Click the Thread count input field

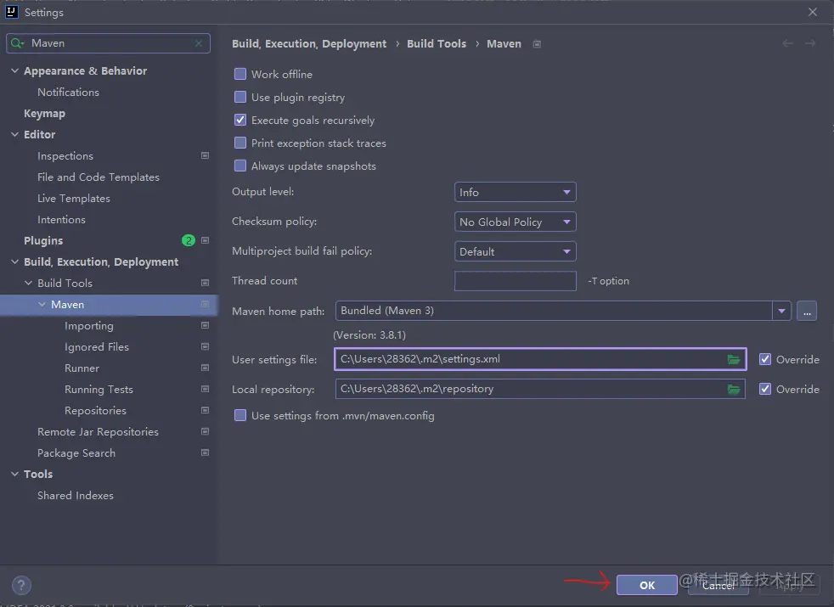click(515, 281)
